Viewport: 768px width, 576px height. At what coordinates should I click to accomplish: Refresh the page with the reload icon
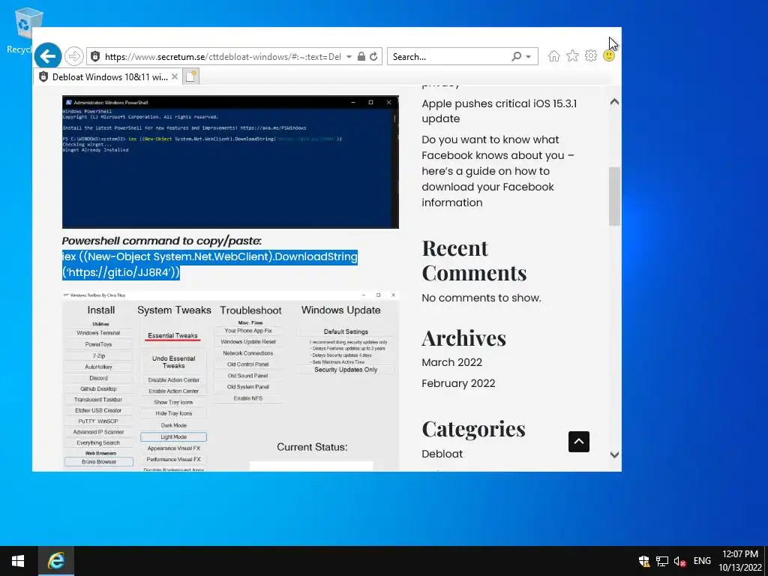click(373, 57)
